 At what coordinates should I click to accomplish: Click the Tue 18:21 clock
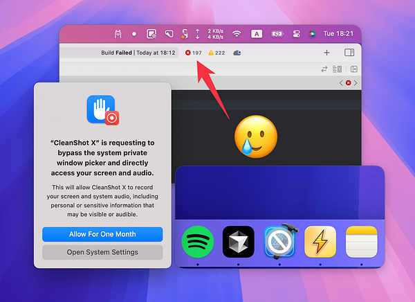pyautogui.click(x=338, y=34)
